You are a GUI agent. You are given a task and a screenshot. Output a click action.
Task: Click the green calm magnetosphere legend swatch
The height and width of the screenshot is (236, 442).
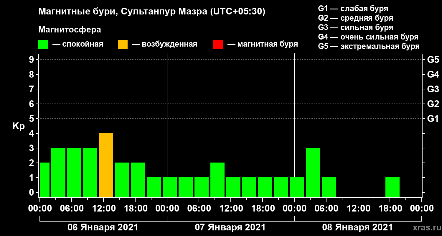tap(43, 45)
